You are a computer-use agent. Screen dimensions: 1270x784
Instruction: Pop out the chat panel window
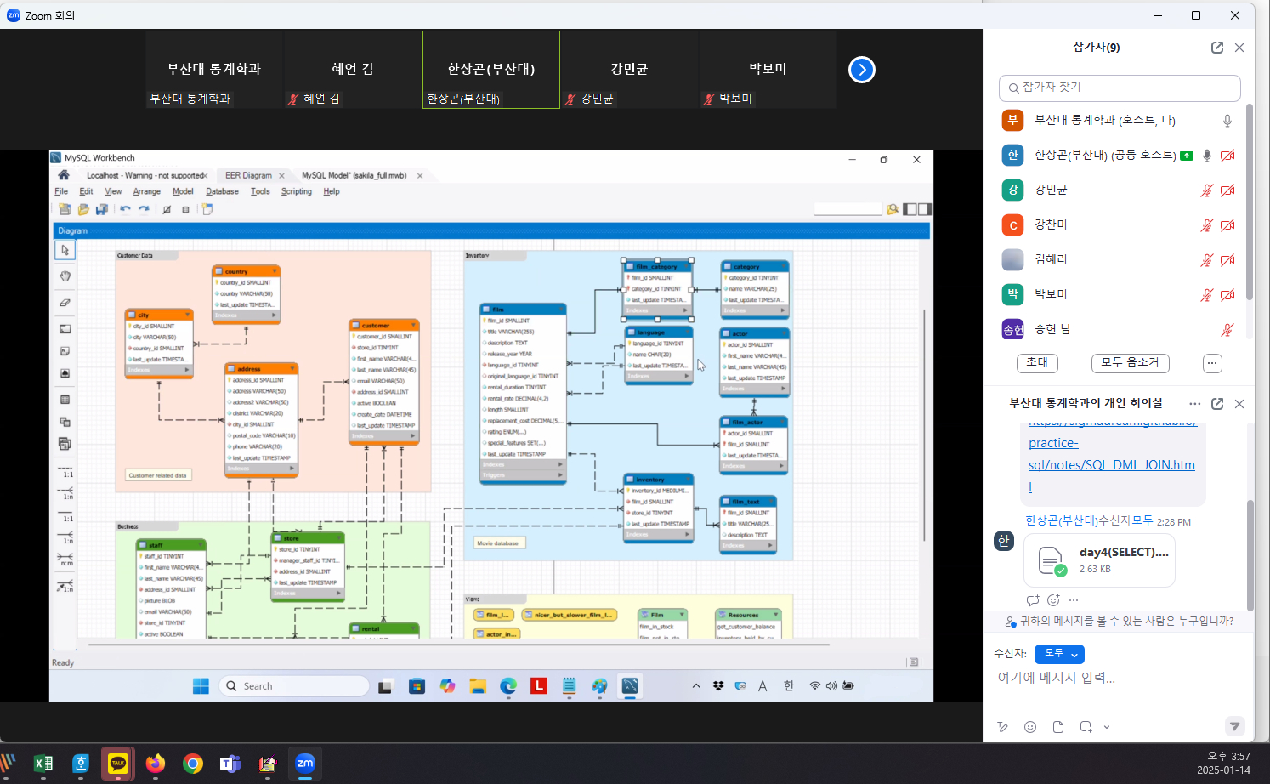1216,404
